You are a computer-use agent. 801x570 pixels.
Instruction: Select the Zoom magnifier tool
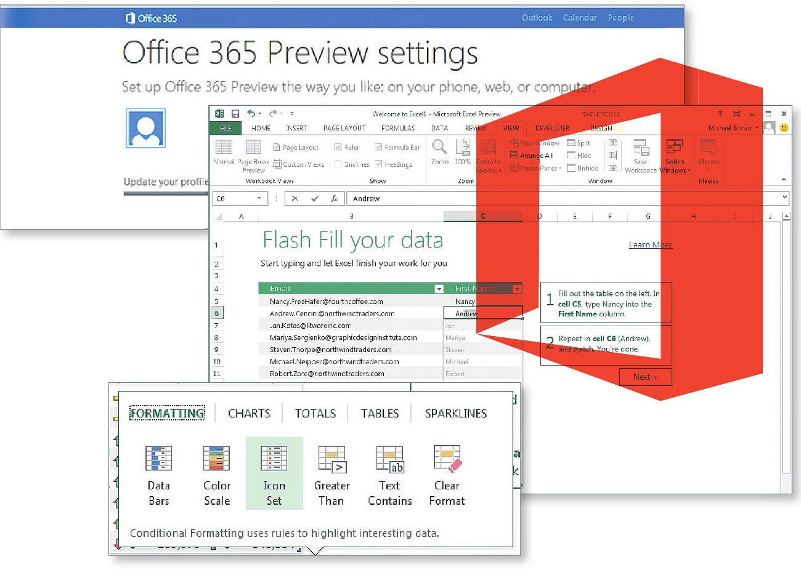pyautogui.click(x=439, y=148)
